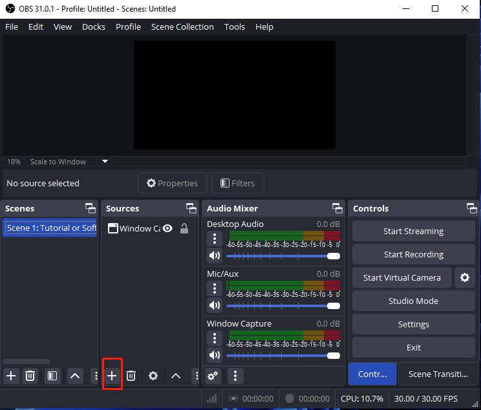Open Desktop Audio options dots
481x410 pixels.
click(x=215, y=239)
